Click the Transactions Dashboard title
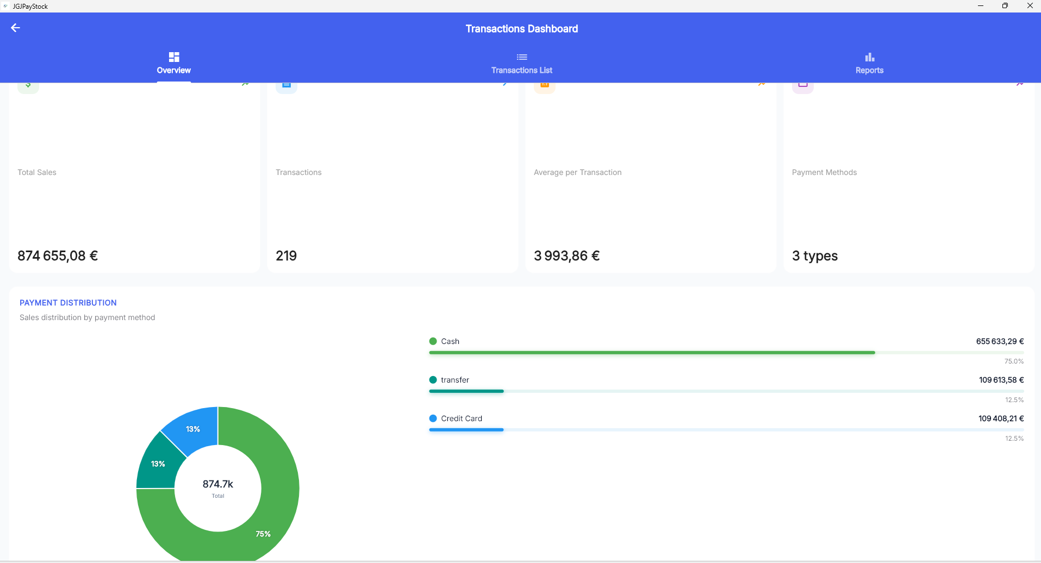This screenshot has width=1041, height=563. point(522,29)
